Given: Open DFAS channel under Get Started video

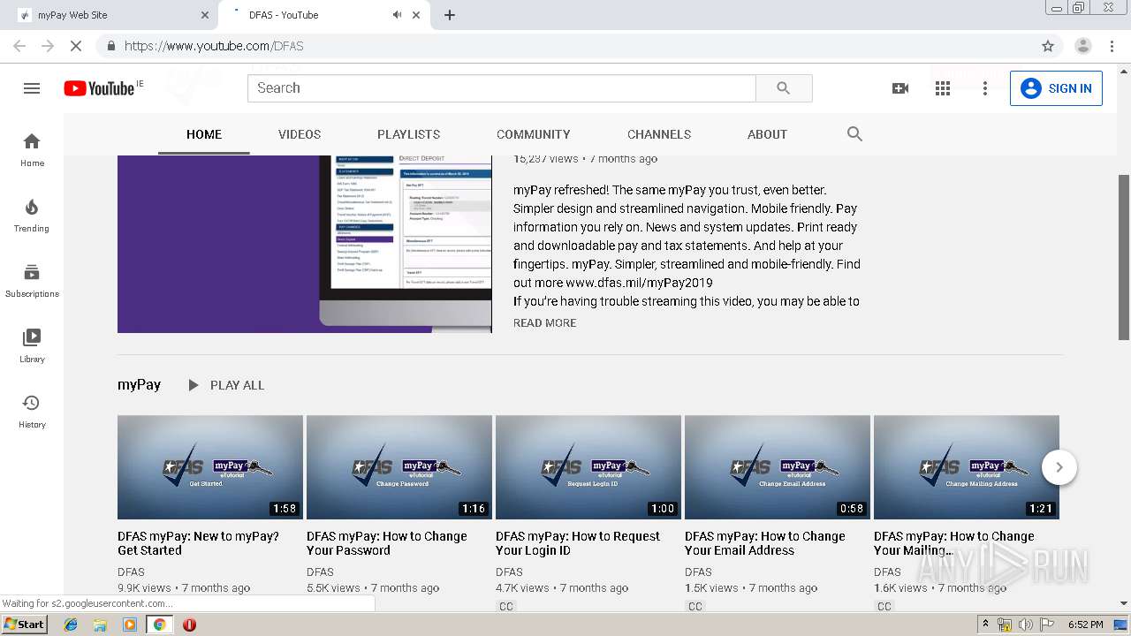Looking at the screenshot, I should click(x=131, y=572).
